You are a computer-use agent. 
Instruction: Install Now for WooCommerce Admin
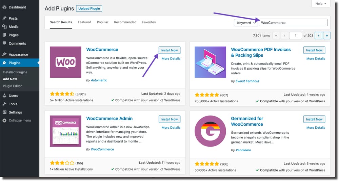coord(169,119)
